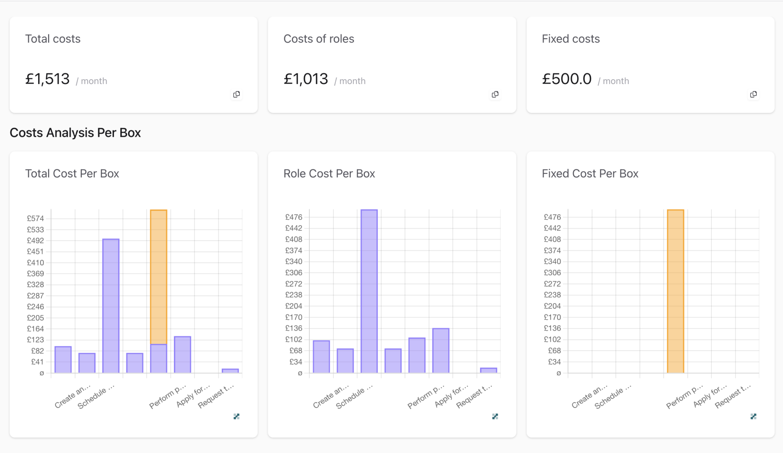Expand the Total Cost Per Box chart
The width and height of the screenshot is (783, 453).
pos(236,416)
